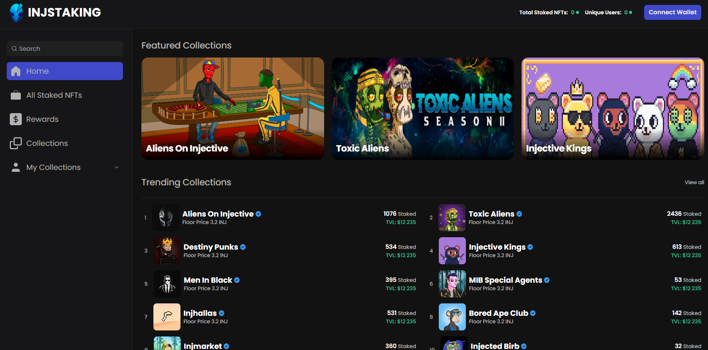The image size is (708, 350).
Task: Click Total Staked NFTs counter
Action: tap(549, 12)
